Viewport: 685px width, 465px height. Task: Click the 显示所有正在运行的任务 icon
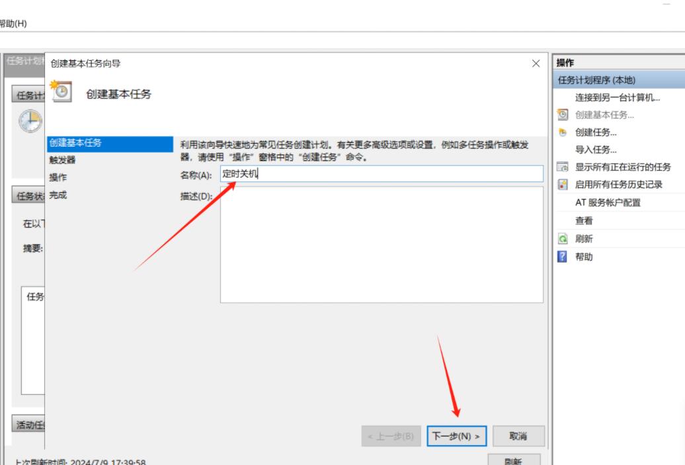point(563,167)
